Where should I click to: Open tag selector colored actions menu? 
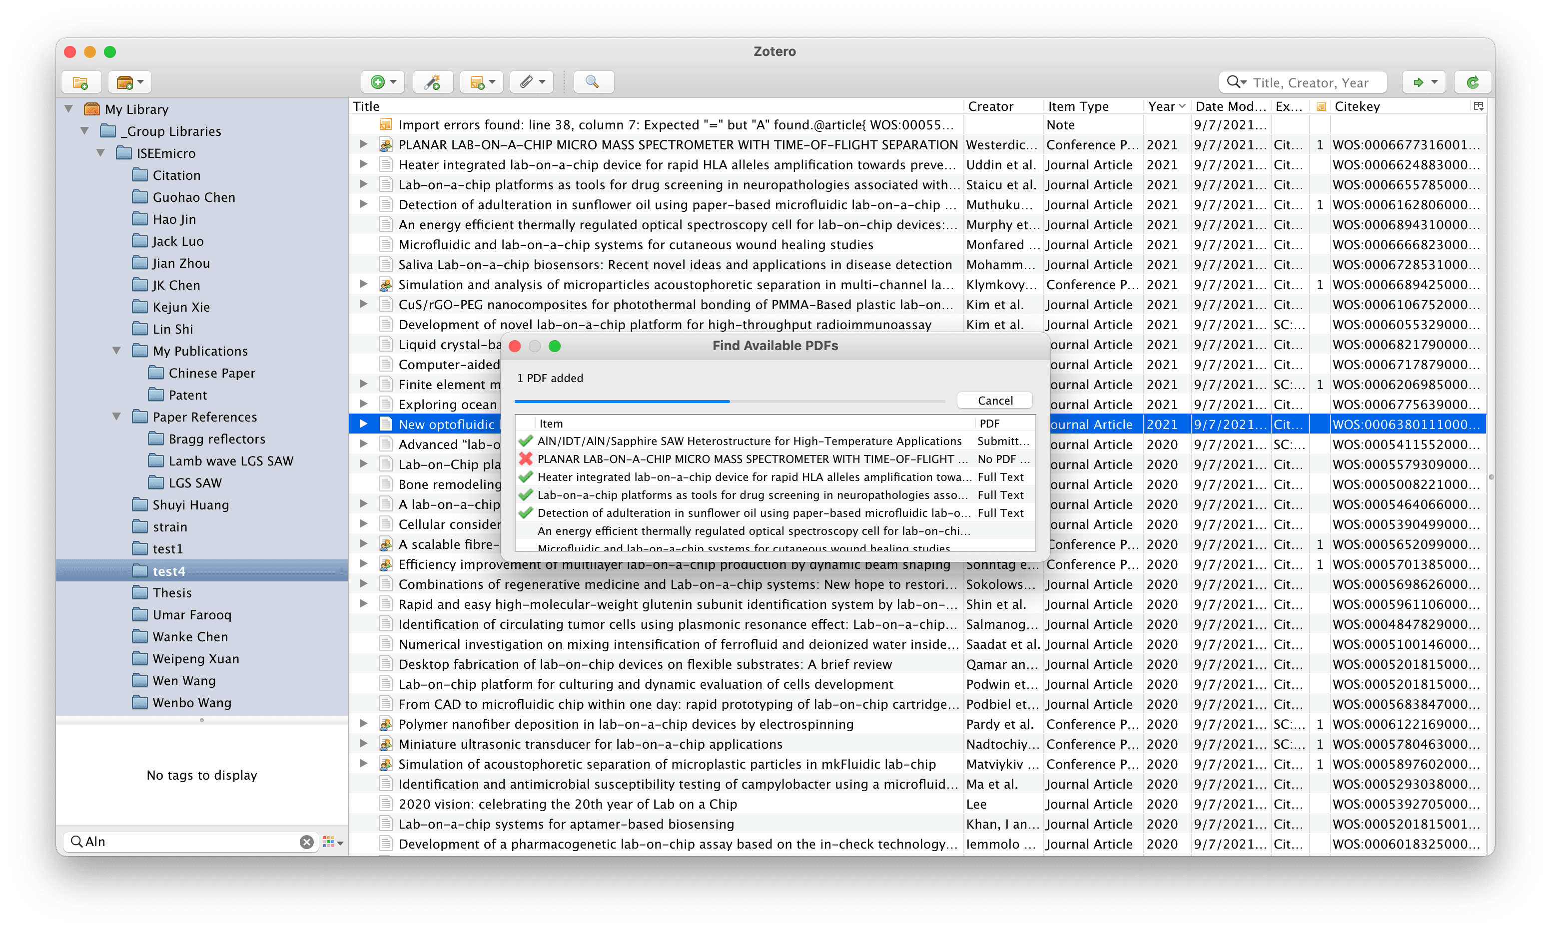coord(332,842)
